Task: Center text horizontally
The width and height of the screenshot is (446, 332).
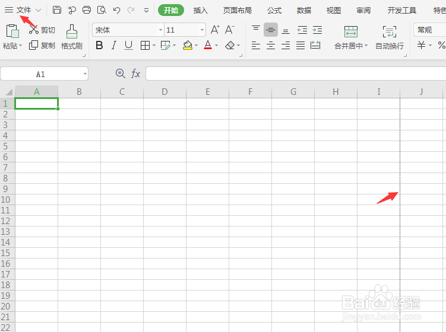Action: tap(271, 45)
